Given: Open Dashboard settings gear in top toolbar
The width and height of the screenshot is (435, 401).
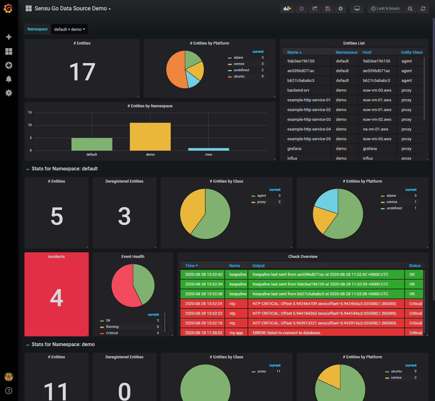Looking at the screenshot, I should pos(341,8).
